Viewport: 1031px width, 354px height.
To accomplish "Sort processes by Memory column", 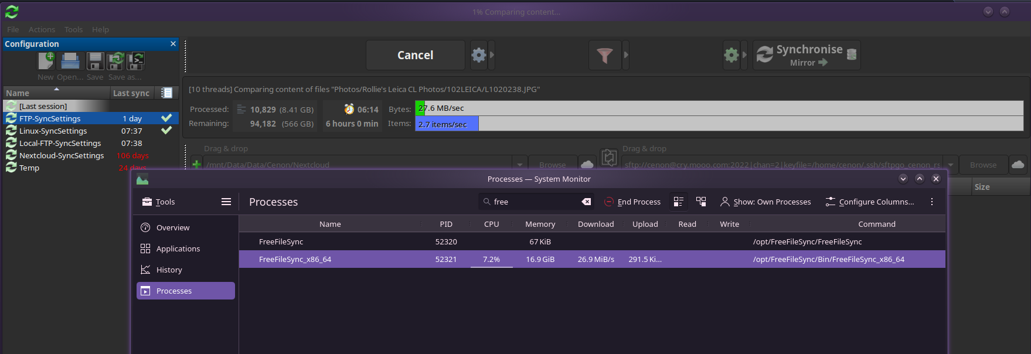I will point(540,224).
